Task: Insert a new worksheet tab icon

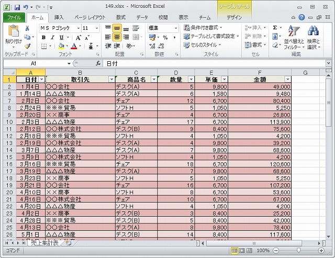Action: [68, 243]
